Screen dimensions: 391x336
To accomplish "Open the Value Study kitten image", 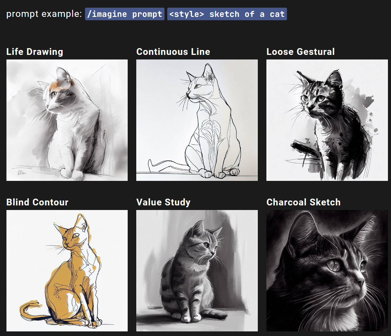I will point(197,271).
